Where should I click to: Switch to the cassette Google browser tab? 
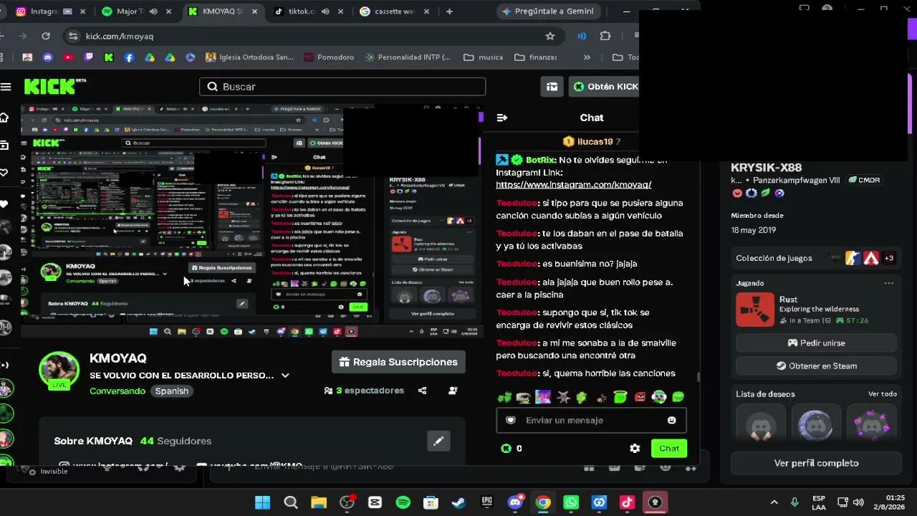(x=394, y=11)
